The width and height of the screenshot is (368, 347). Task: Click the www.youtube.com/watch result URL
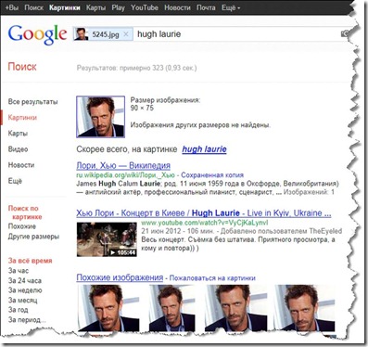(205, 223)
